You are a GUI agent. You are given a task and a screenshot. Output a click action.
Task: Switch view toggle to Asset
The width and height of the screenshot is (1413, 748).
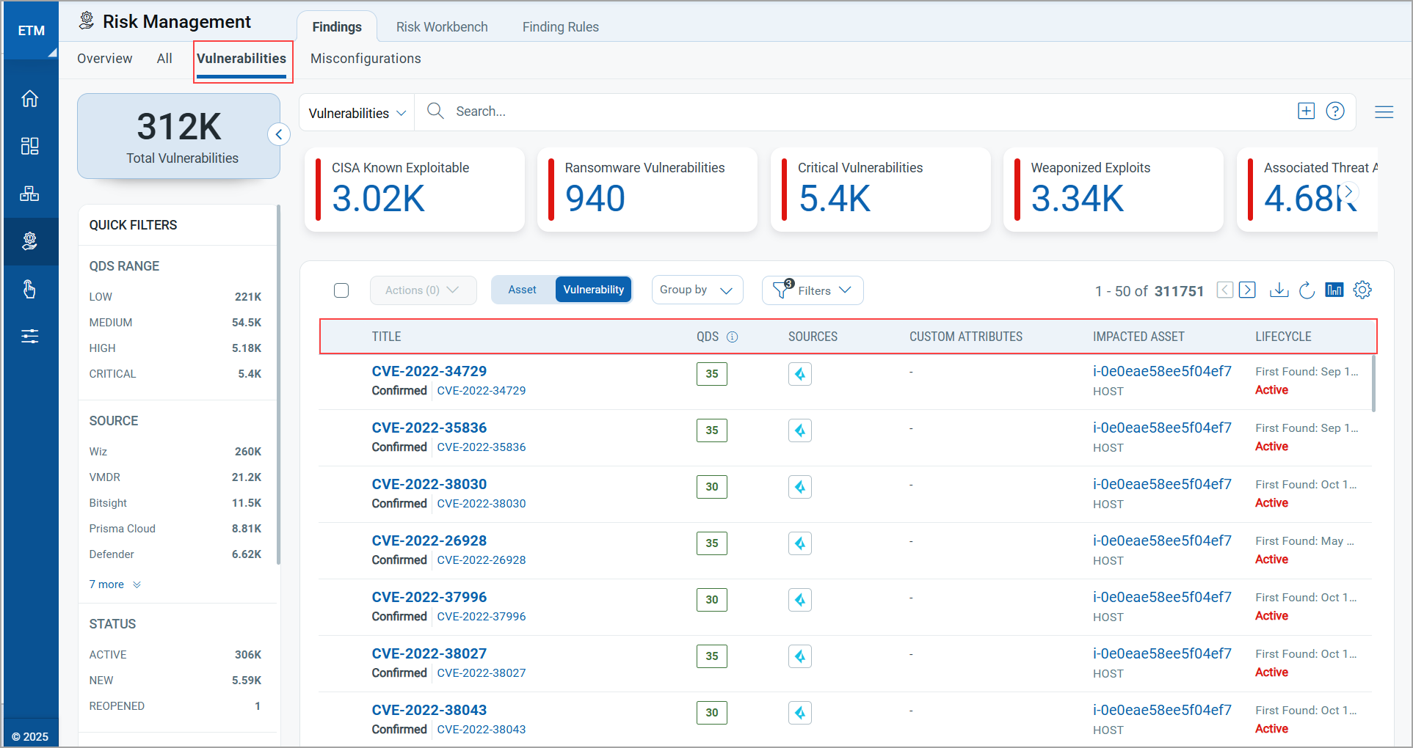pyautogui.click(x=522, y=290)
